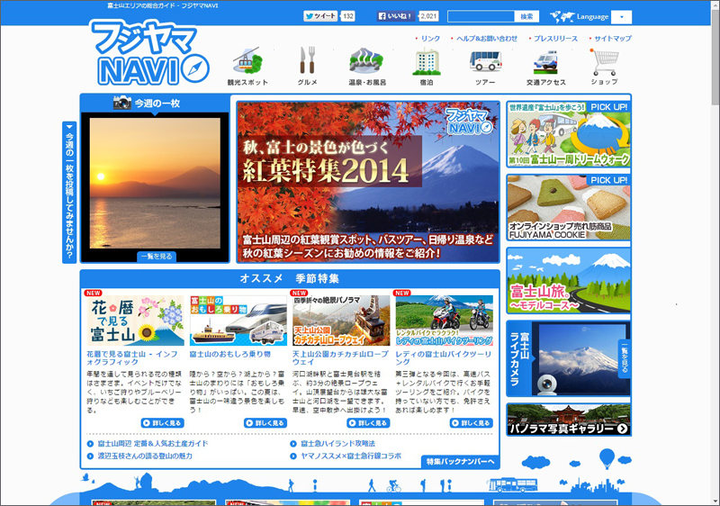Open the カチカチ山ロープウェイ thumbnail
The height and width of the screenshot is (506, 720).
pyautogui.click(x=341, y=320)
